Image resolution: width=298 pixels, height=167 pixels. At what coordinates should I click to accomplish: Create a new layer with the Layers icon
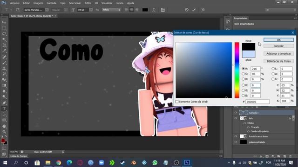pyautogui.click(x=284, y=156)
